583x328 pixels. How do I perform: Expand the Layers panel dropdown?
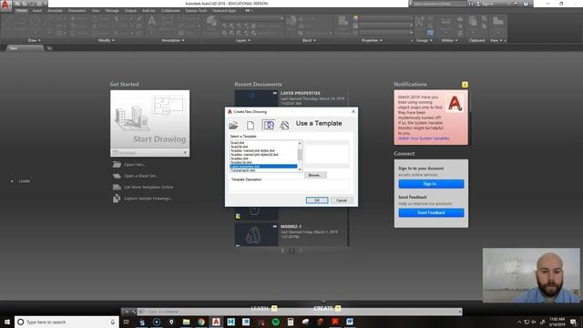(x=243, y=40)
